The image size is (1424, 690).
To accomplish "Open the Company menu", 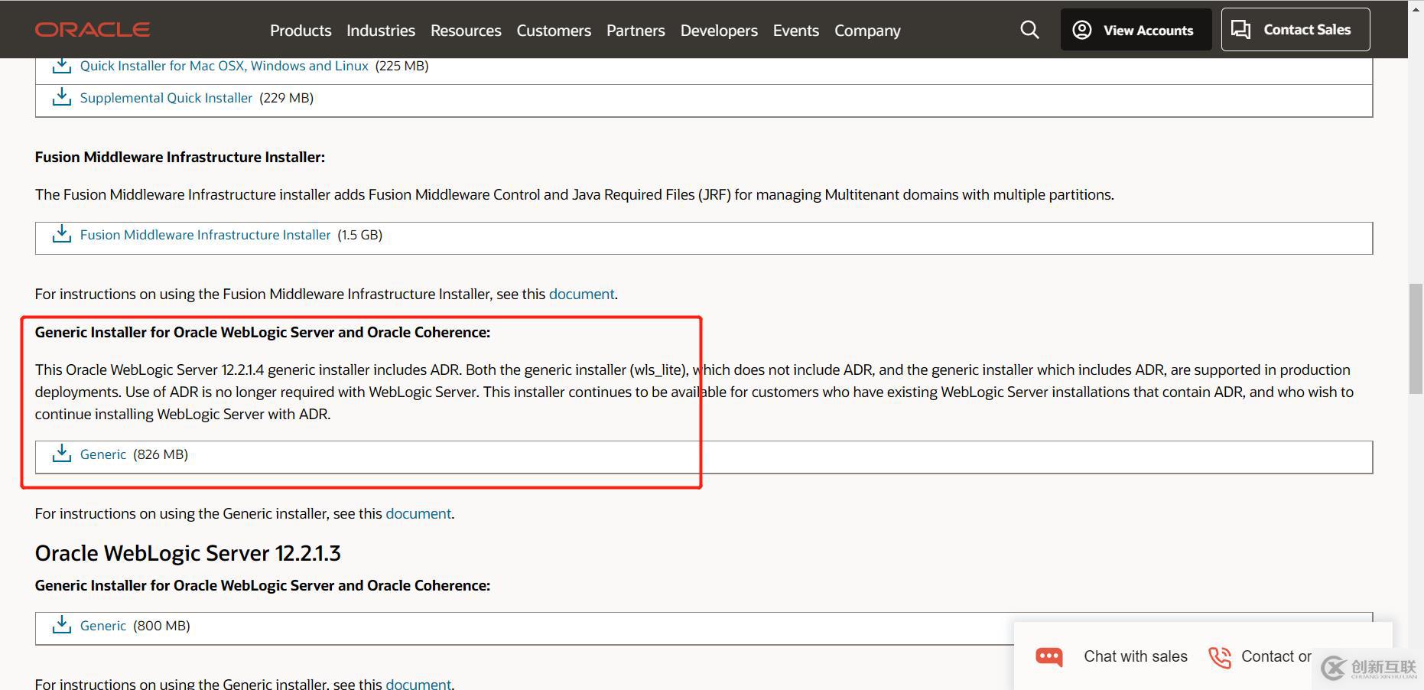I will (867, 31).
